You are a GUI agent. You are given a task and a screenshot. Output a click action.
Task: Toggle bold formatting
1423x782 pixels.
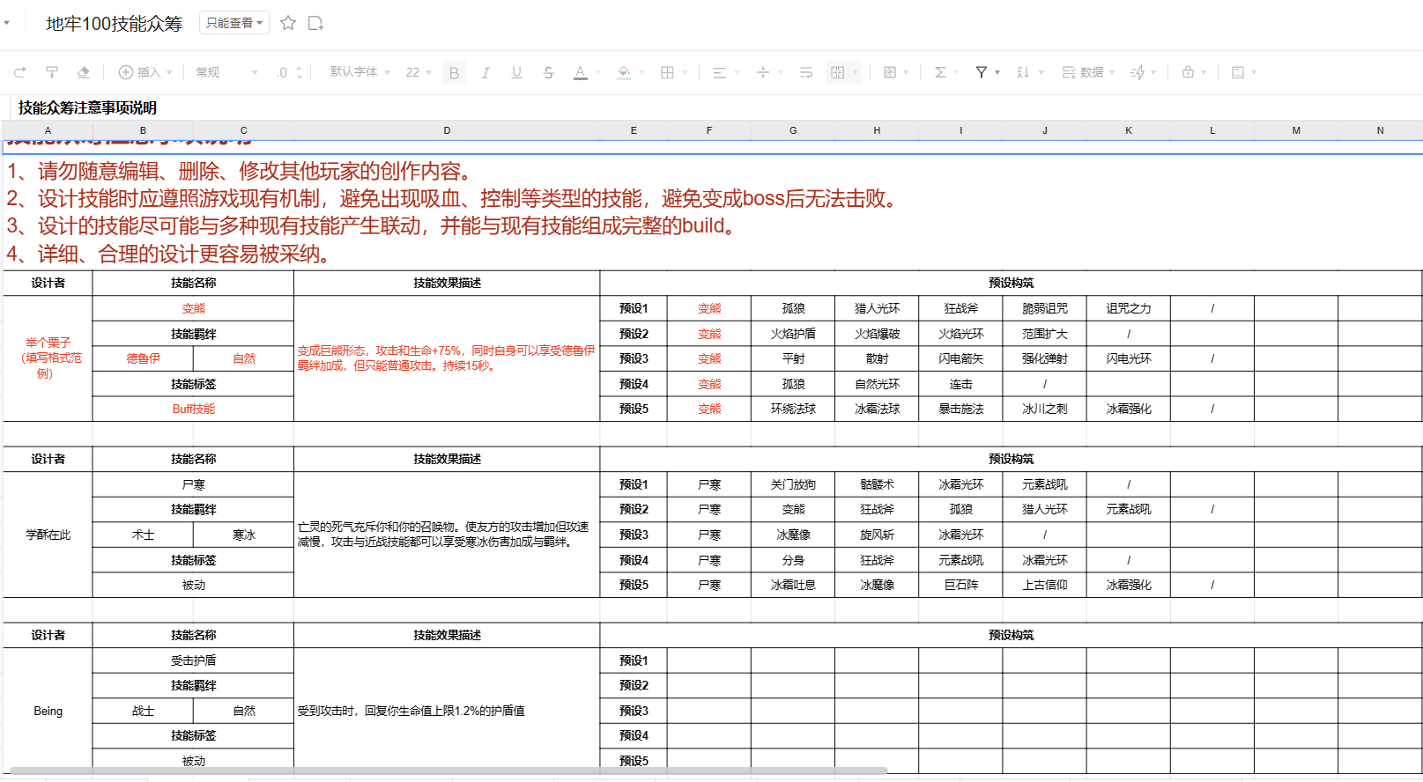(x=455, y=72)
